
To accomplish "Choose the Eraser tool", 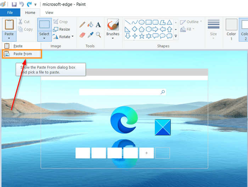I will [82, 35].
